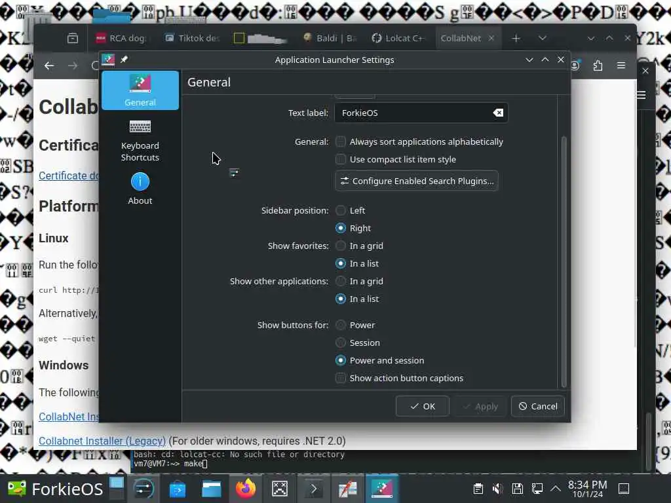The image size is (671, 503).
Task: Enable Always sort applications alphabetically
Action: click(x=419, y=141)
